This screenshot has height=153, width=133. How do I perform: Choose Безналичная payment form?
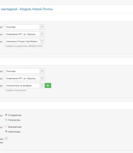coord(6,127)
